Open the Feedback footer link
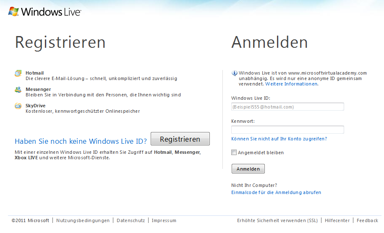 367,220
